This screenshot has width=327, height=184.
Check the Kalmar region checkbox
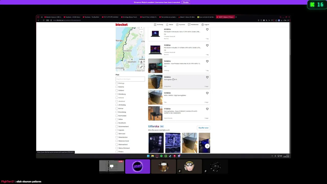pyautogui.click(x=117, y=108)
